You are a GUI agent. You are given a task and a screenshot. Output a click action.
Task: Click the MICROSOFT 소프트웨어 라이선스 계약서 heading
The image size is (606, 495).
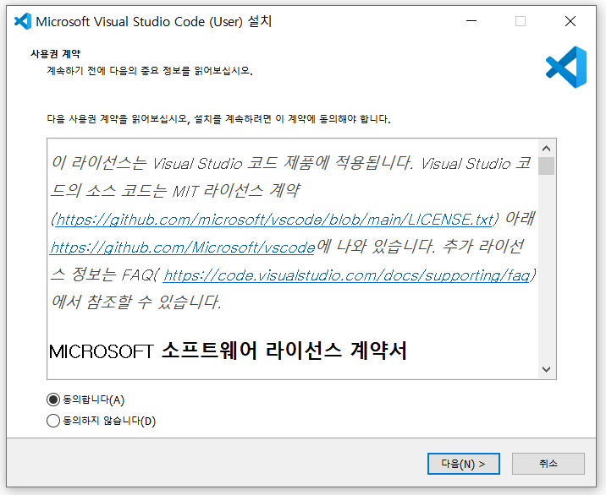coord(228,351)
